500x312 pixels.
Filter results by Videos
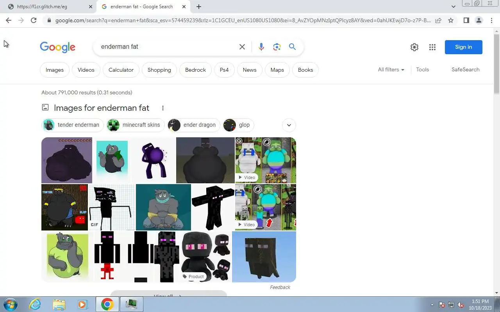click(x=86, y=70)
